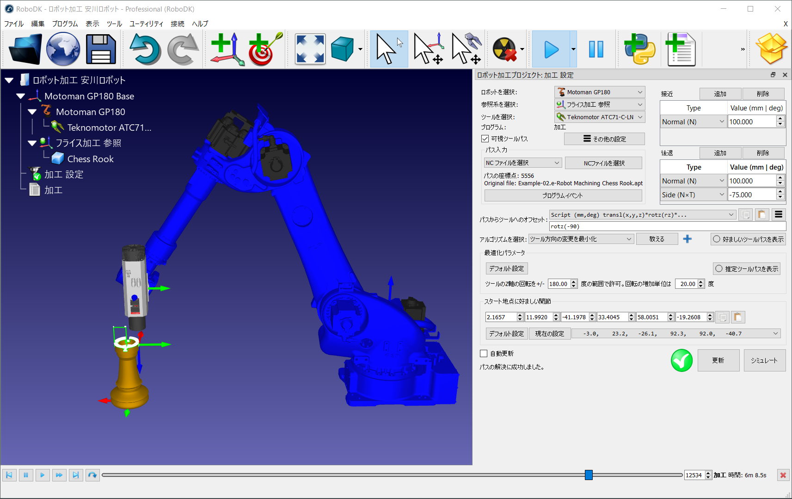Open Script transl offset format dropdown
The height and width of the screenshot is (499, 792).
point(643,214)
